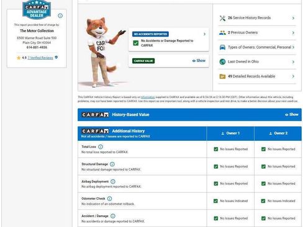Click 'Not all accidents / issues are reported' note
Screen dimensions: 303x227
115,136
